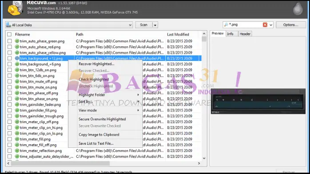Screen dimensions: 310x174
Task: Choose Save List to Text File
Action: pyautogui.click(x=96, y=143)
